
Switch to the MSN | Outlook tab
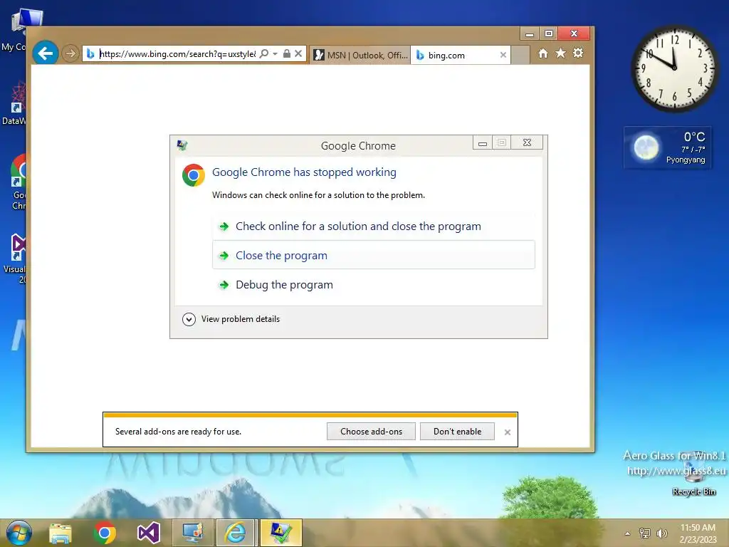[x=360, y=55]
